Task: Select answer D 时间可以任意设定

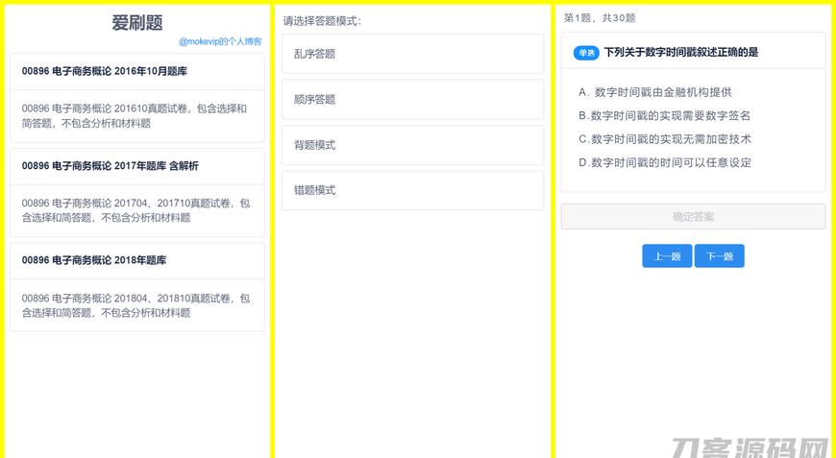Action: click(664, 162)
